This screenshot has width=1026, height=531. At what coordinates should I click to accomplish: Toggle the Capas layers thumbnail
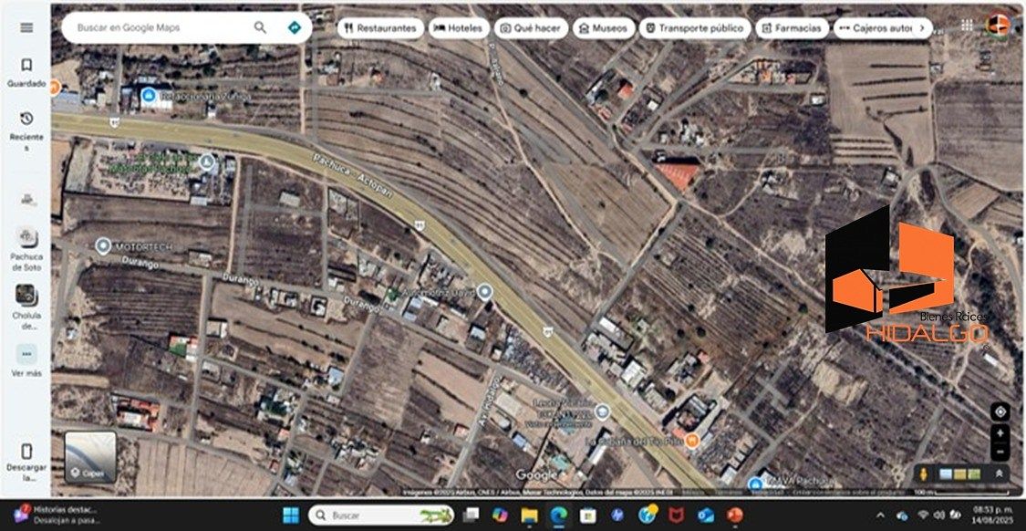click(90, 456)
